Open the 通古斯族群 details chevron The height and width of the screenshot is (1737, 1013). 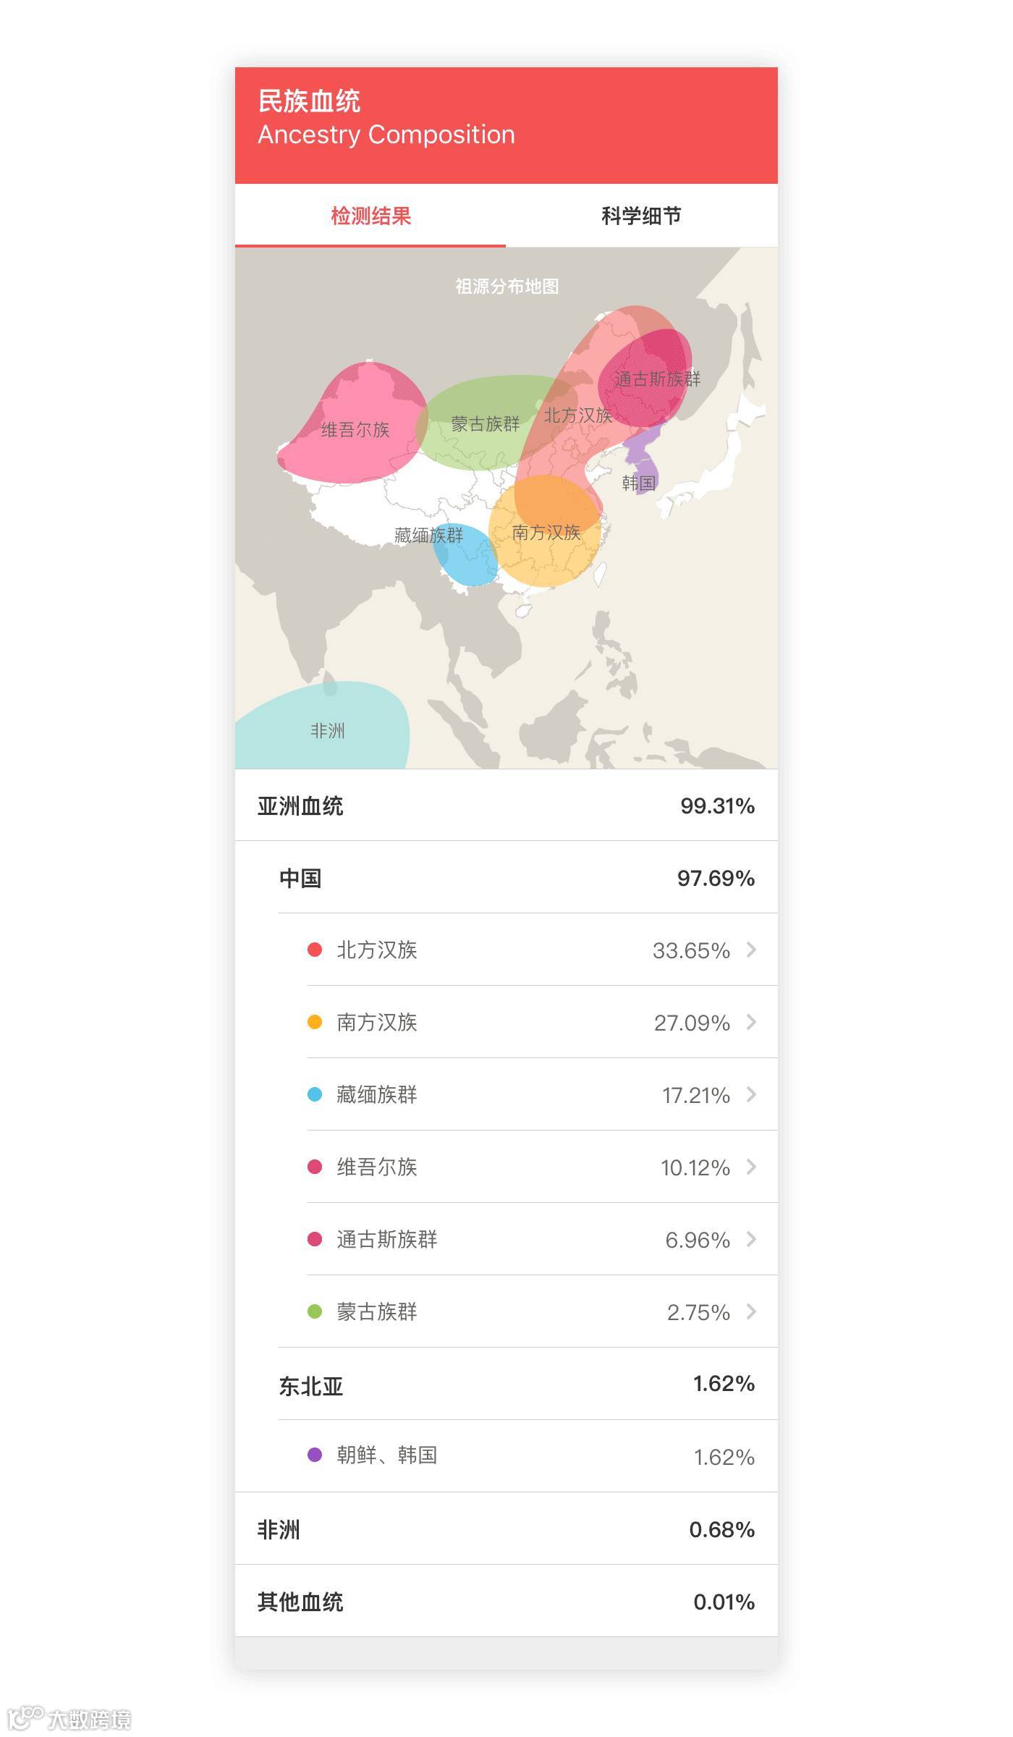[751, 1239]
